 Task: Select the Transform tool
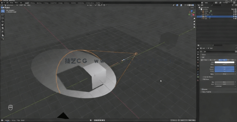3,28
